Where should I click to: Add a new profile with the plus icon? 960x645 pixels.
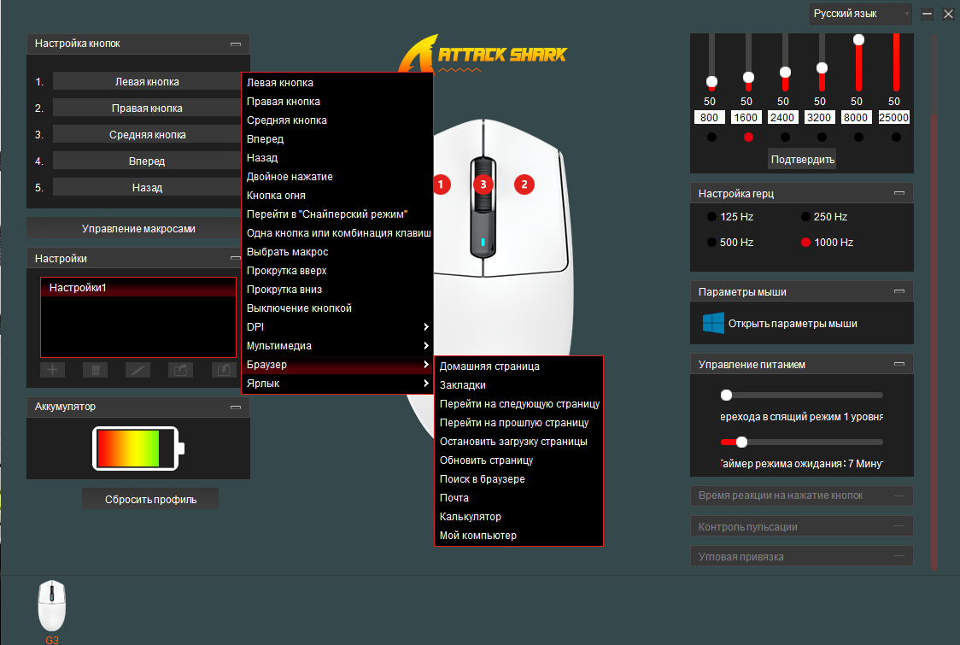(53, 370)
